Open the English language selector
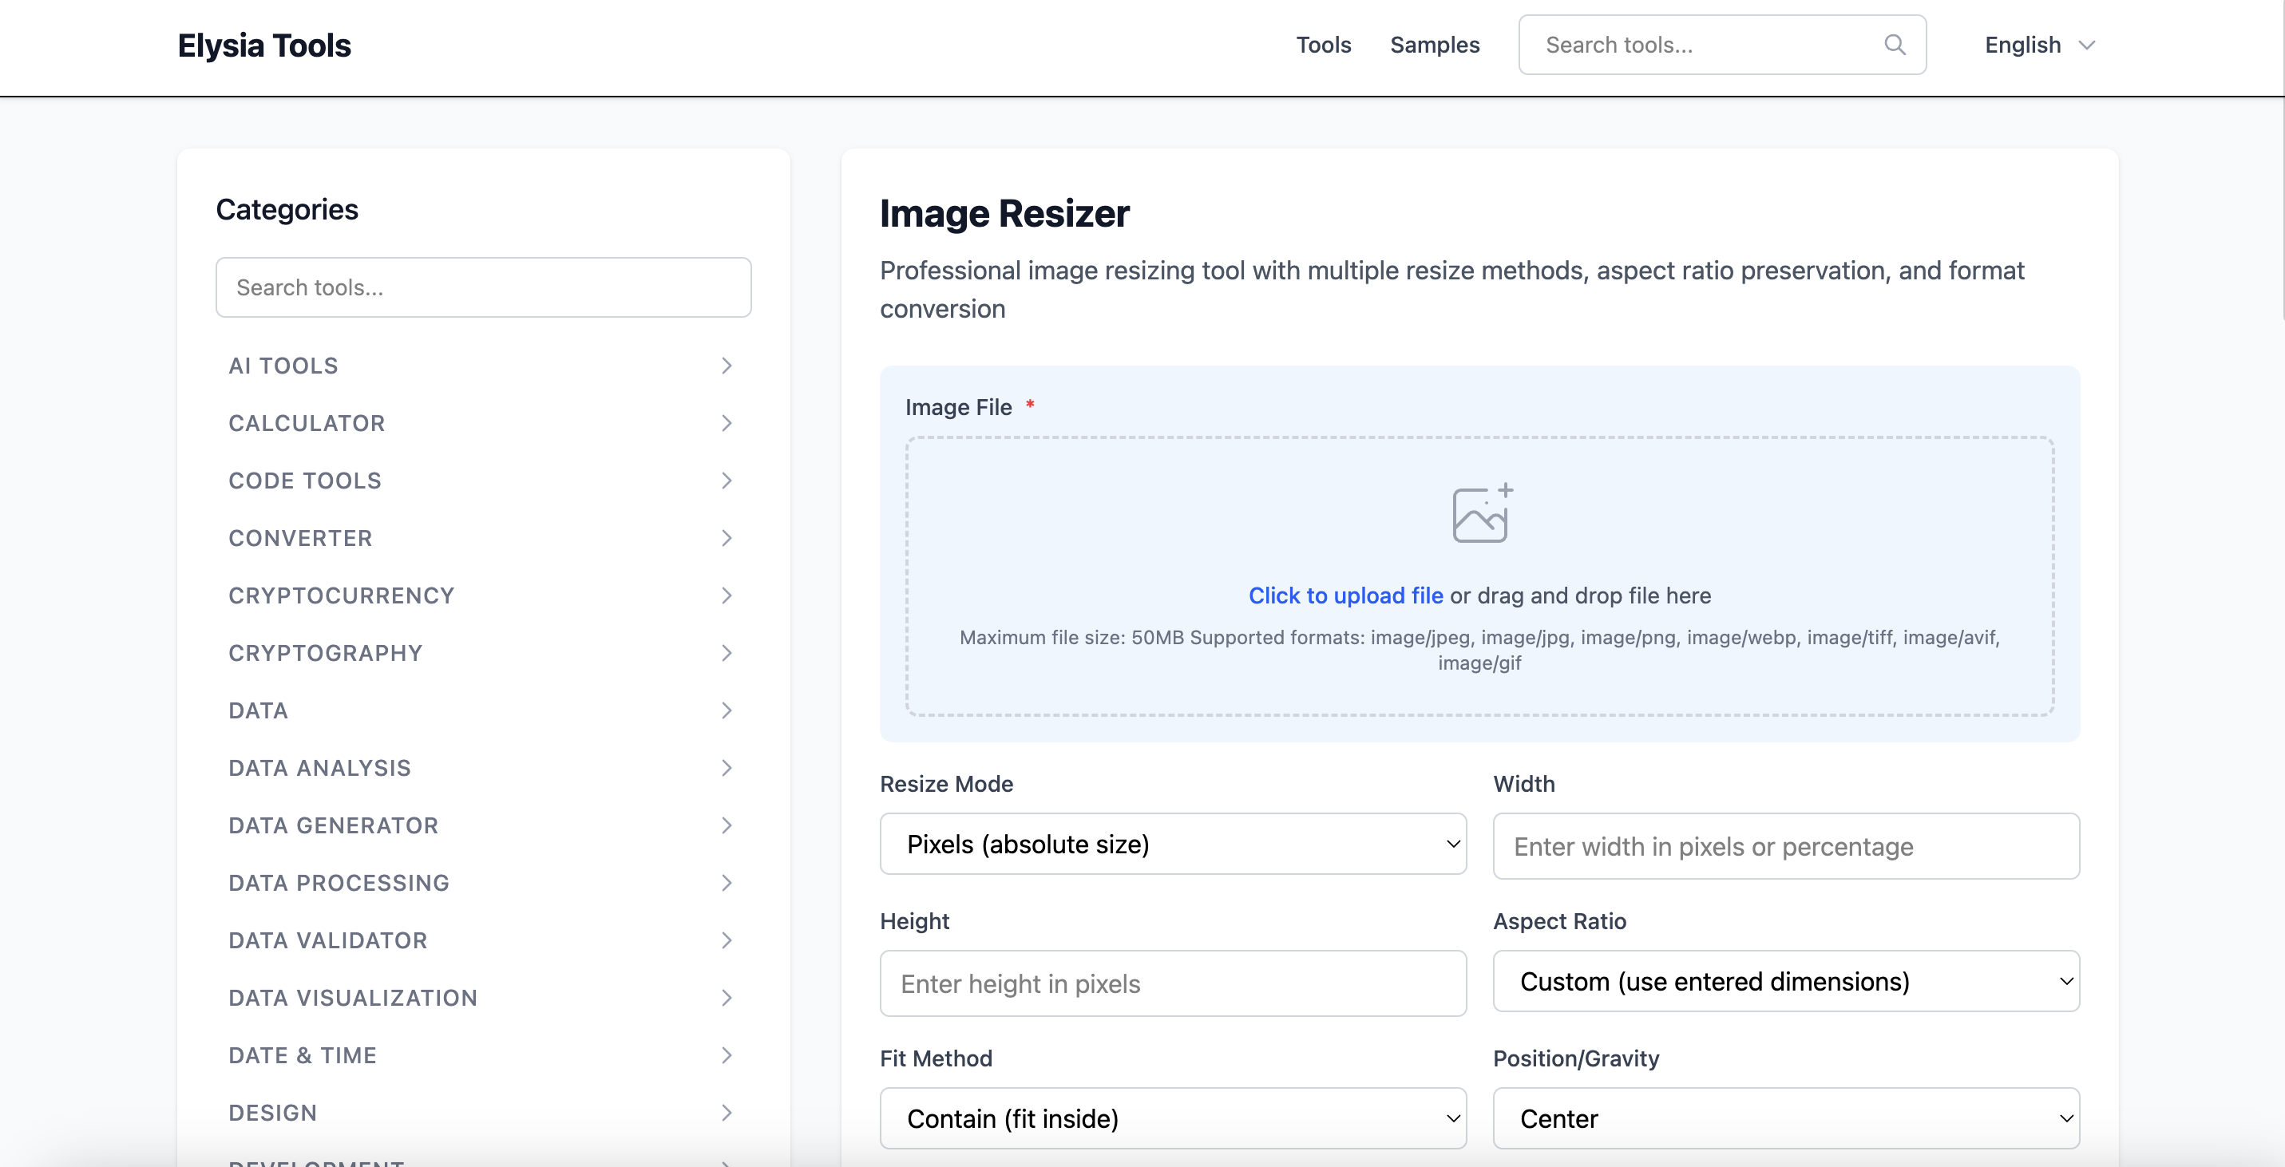 click(x=2037, y=45)
